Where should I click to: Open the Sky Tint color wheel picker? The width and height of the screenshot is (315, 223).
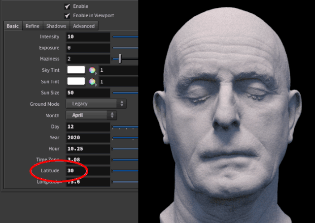point(92,70)
